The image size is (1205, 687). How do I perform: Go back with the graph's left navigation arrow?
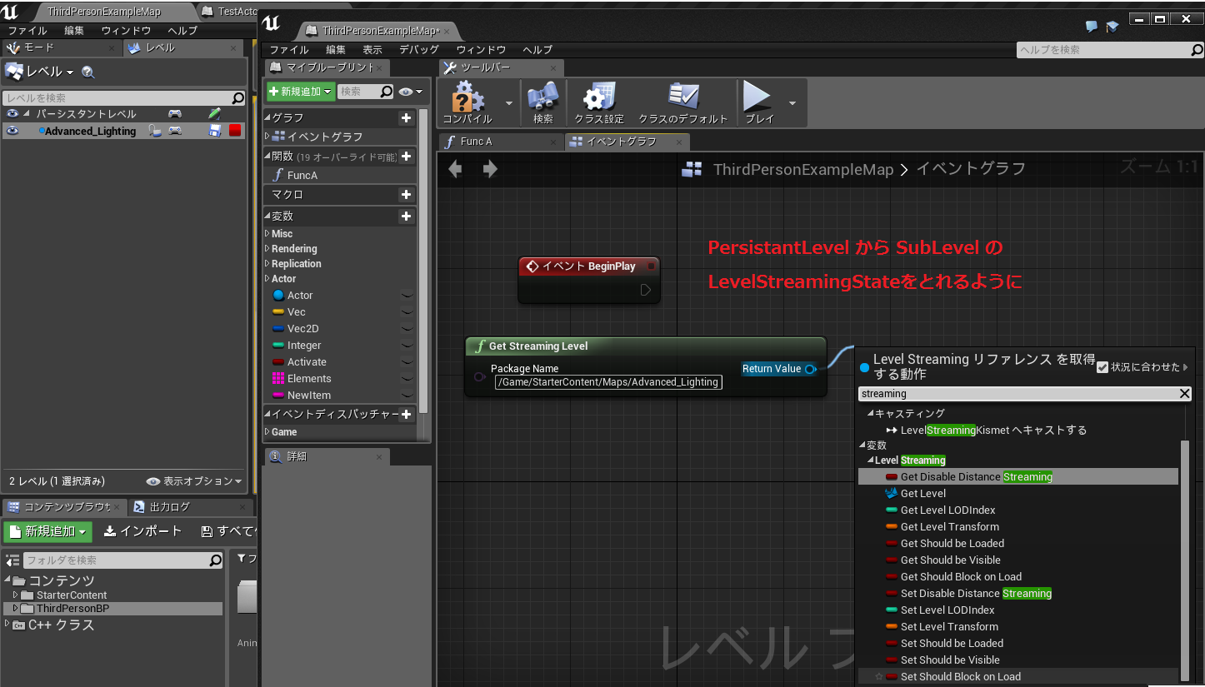click(x=455, y=169)
